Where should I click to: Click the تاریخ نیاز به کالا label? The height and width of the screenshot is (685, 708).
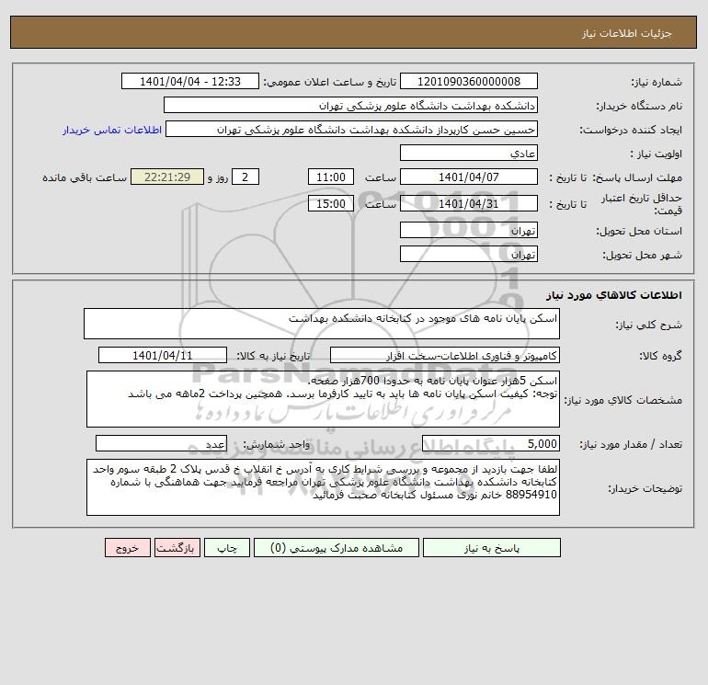pos(273,356)
